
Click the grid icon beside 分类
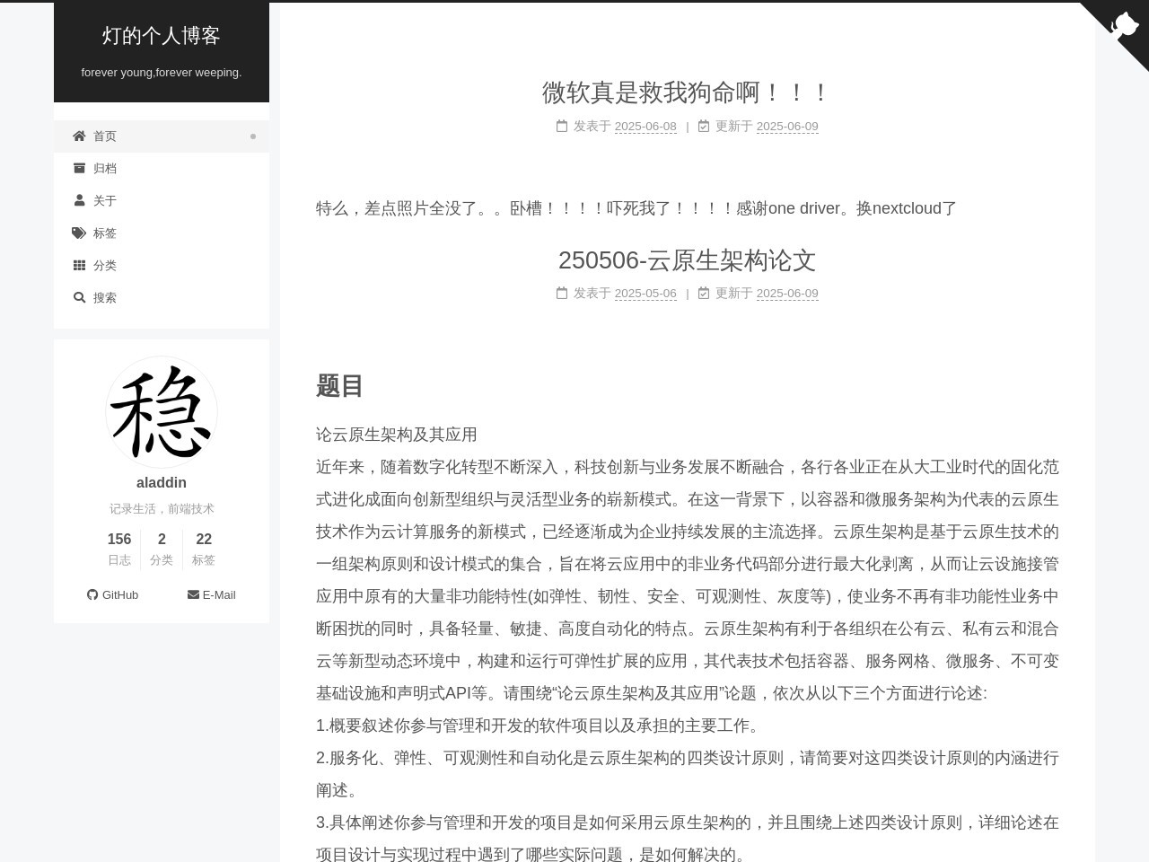79,265
